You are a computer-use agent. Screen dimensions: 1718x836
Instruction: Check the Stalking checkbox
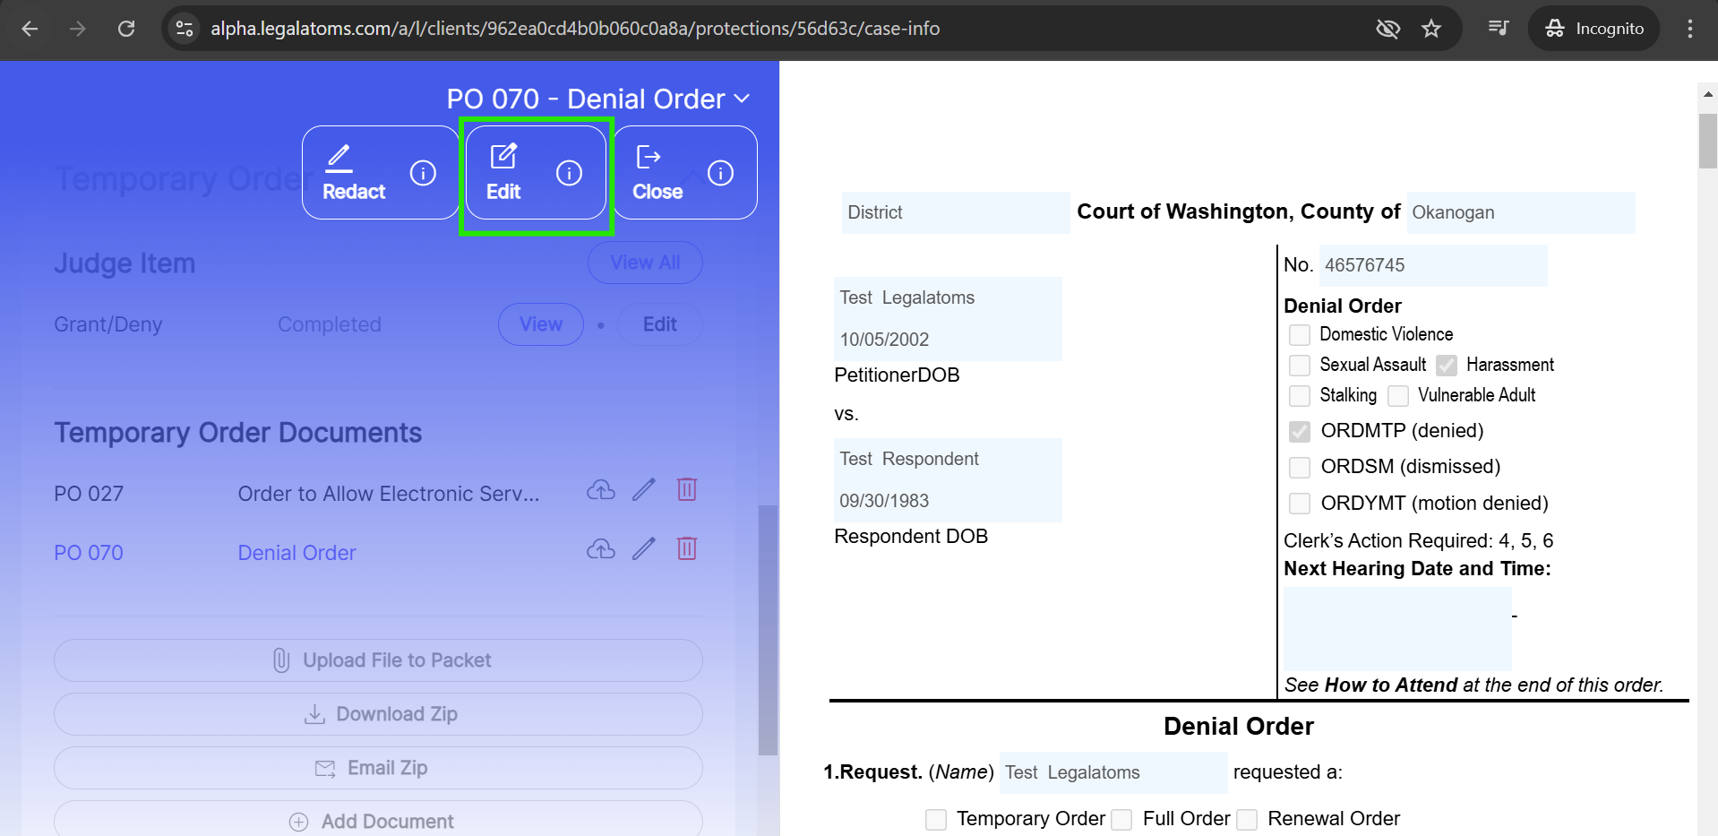coord(1300,396)
